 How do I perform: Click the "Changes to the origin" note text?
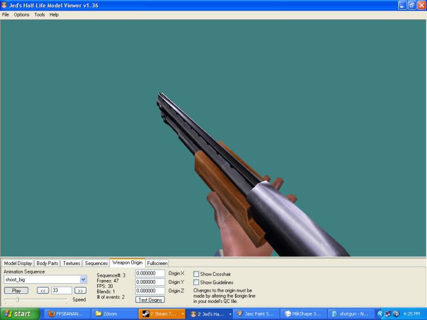(224, 296)
